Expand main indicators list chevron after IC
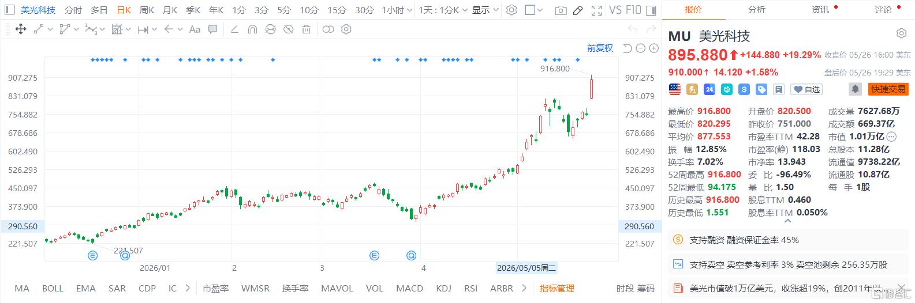 tap(188, 288)
